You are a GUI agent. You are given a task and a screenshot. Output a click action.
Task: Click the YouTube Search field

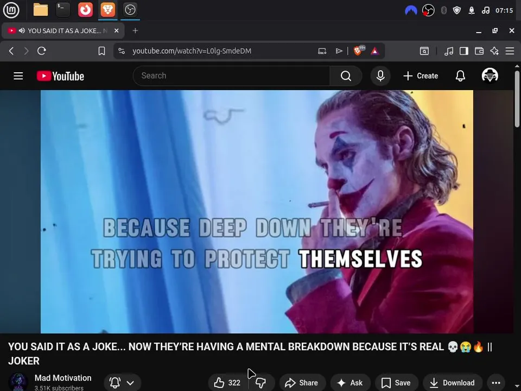point(231,76)
